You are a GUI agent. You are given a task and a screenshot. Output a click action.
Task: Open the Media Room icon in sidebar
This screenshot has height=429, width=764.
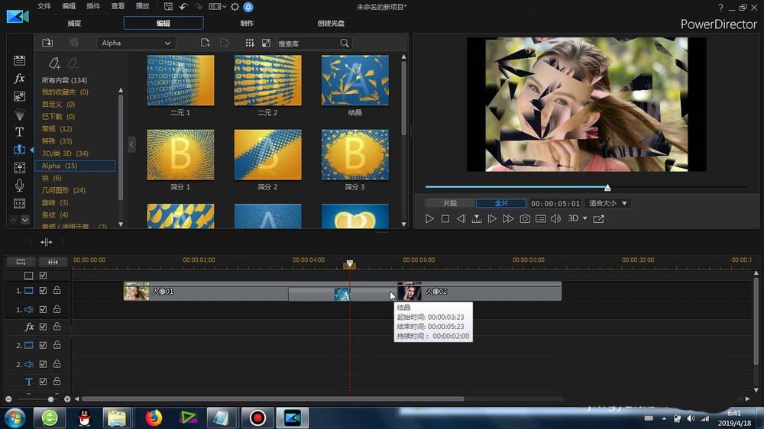[20, 60]
